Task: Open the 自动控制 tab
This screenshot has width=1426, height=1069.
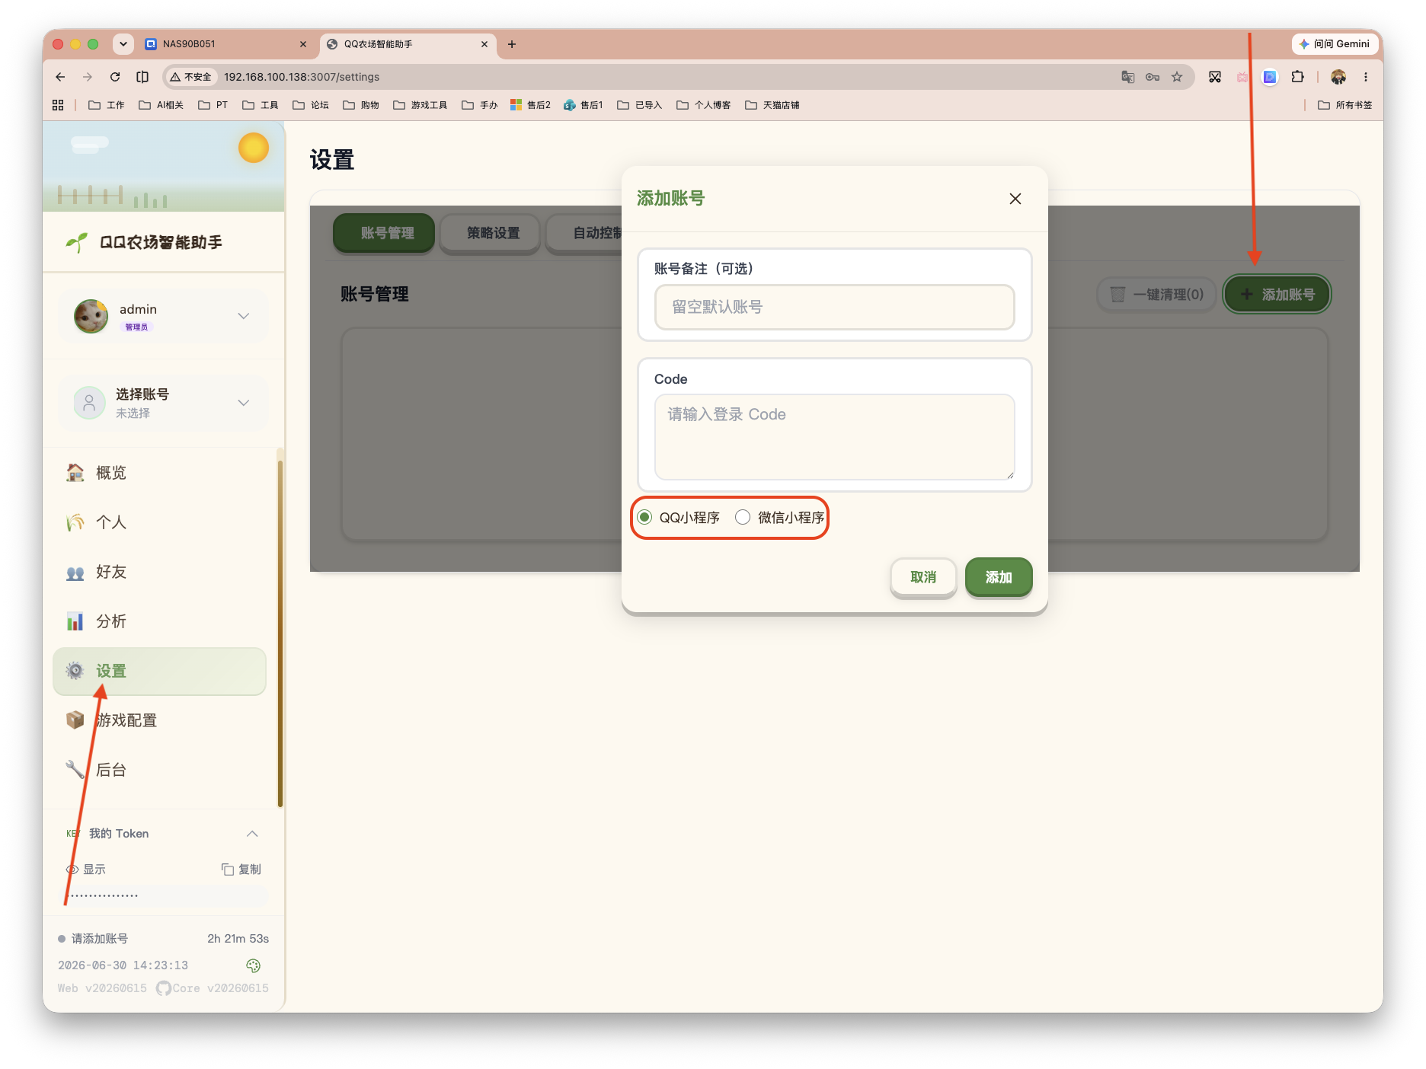Action: point(585,233)
